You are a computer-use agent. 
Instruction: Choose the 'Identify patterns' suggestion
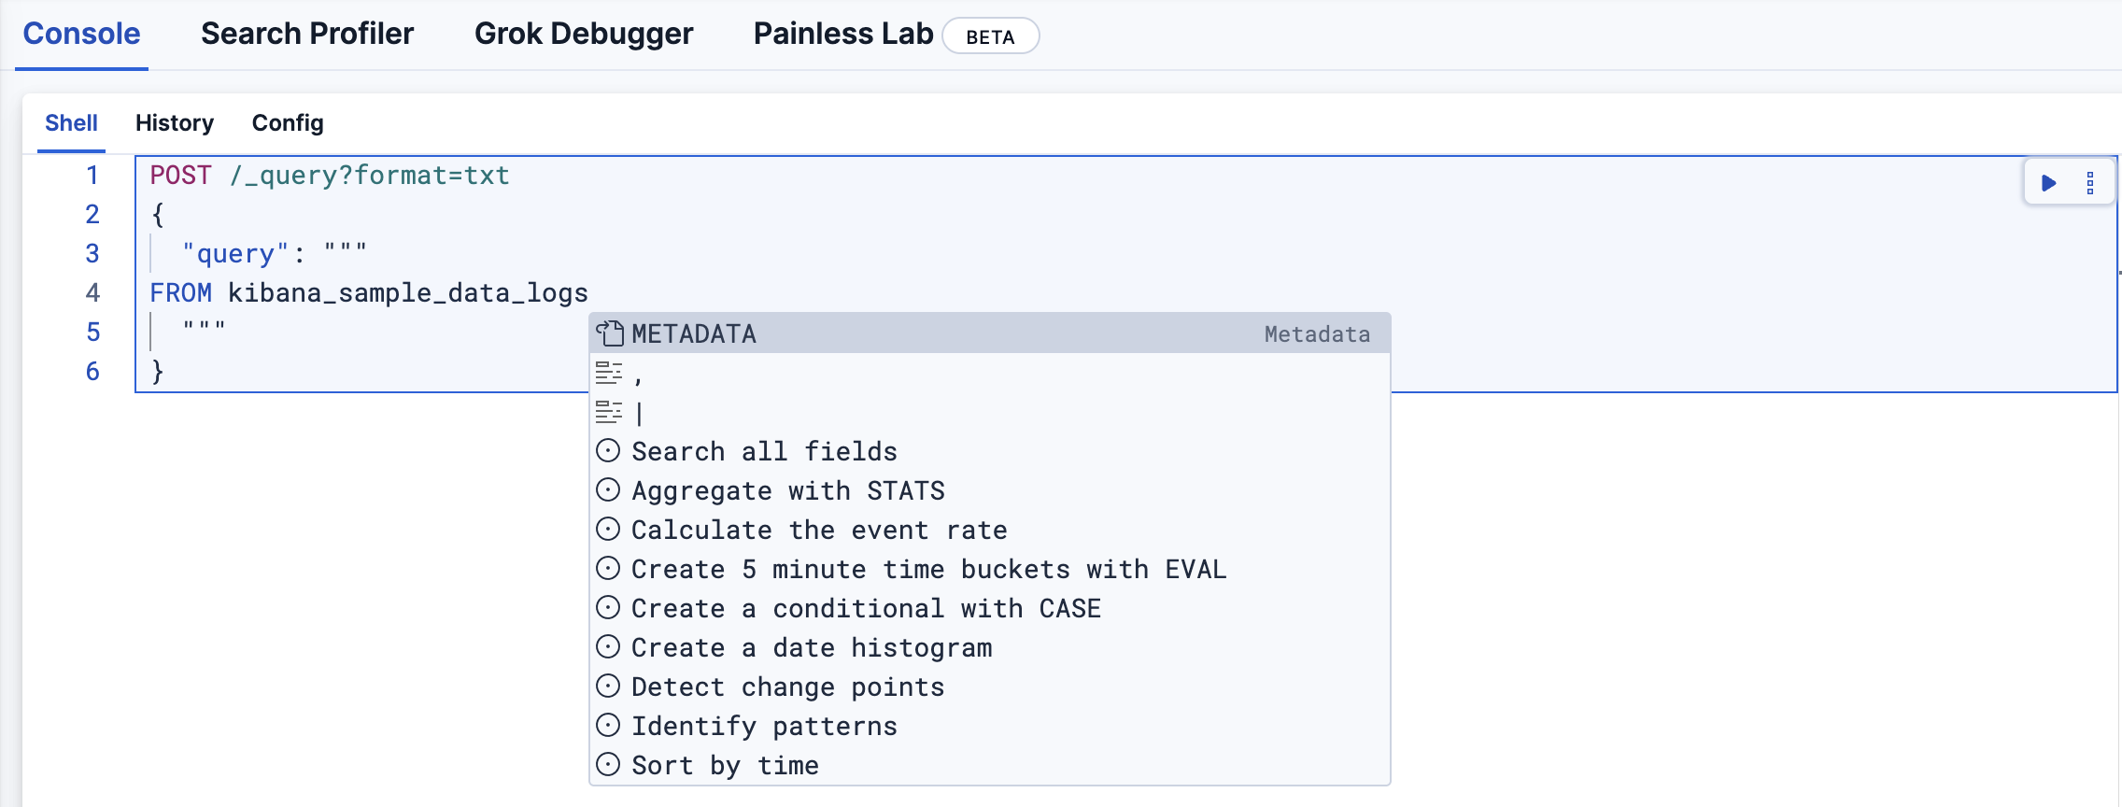point(763,725)
